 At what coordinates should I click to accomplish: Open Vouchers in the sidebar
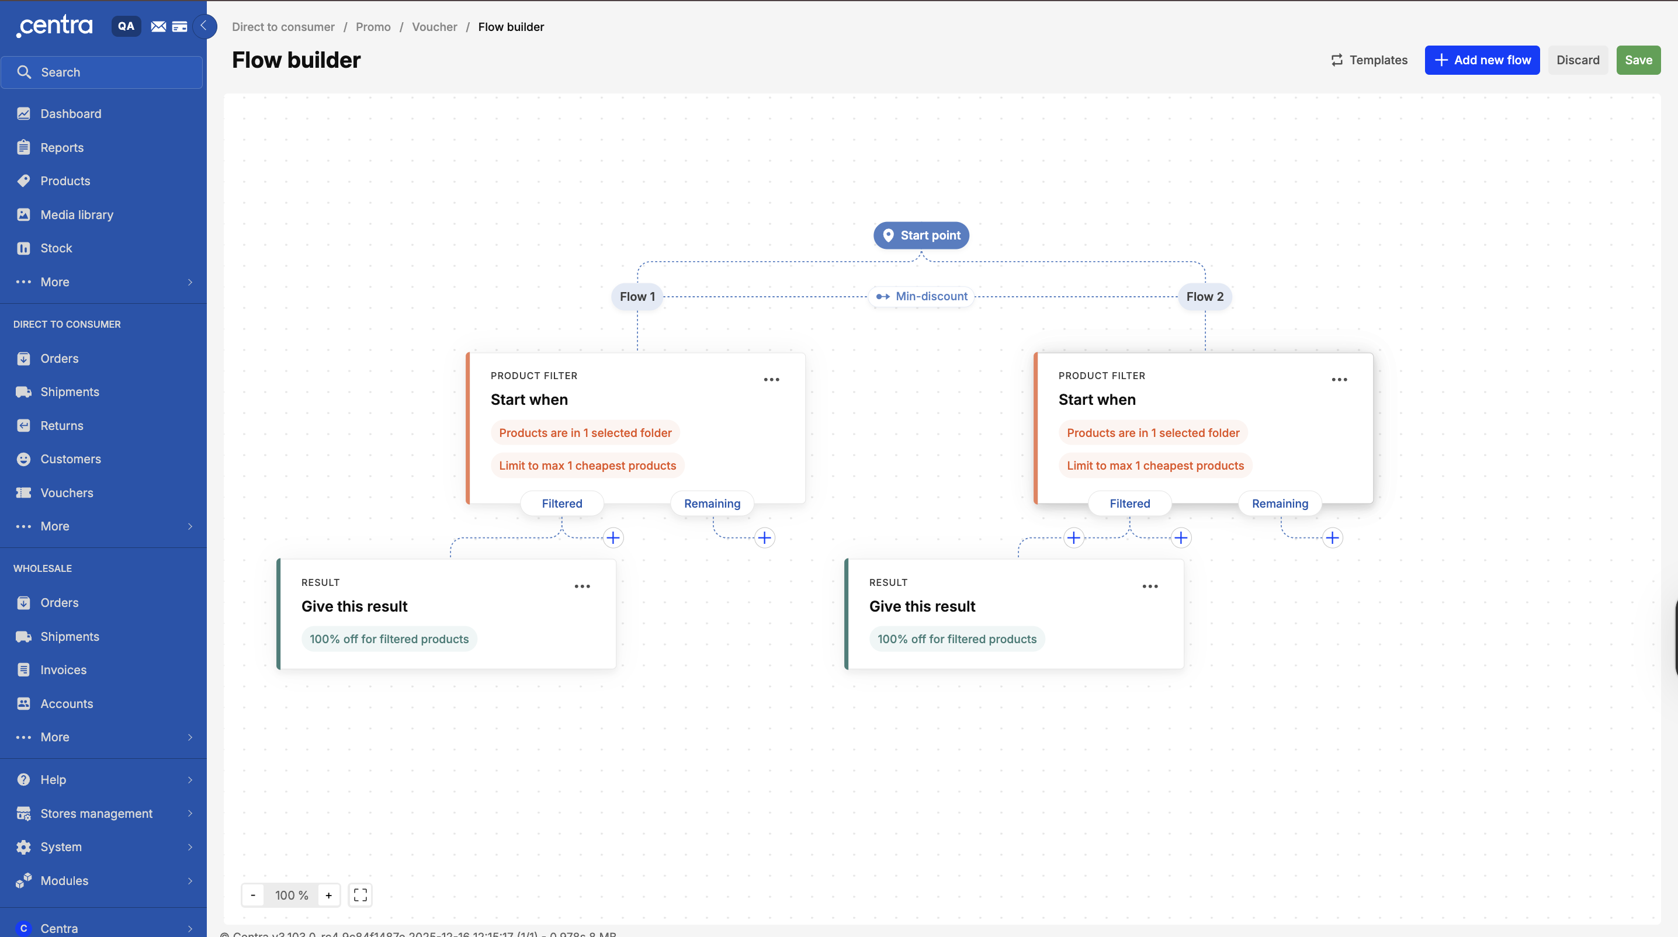point(67,493)
